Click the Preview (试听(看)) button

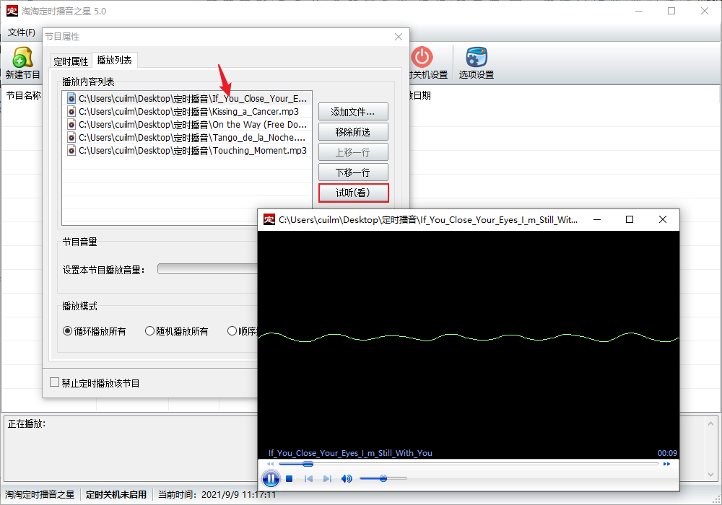(x=353, y=193)
